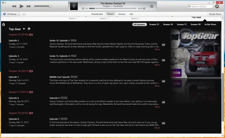Close the Top Gear expanded panel
The height and width of the screenshot is (138, 225).
pyautogui.click(x=4, y=25)
